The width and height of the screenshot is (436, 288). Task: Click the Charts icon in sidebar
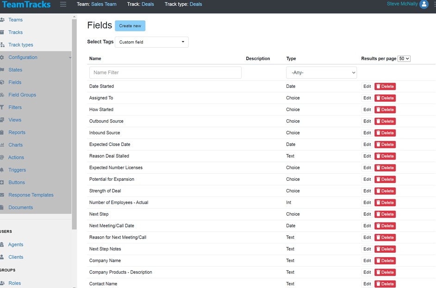pos(2,145)
